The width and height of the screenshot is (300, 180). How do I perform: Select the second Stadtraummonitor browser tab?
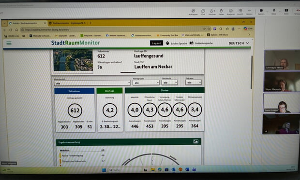click(x=67, y=23)
